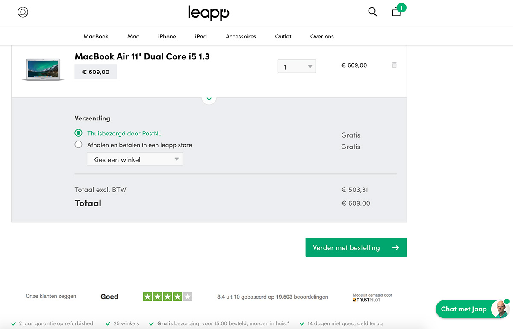Click Jaap's chat avatar photo

click(x=499, y=309)
